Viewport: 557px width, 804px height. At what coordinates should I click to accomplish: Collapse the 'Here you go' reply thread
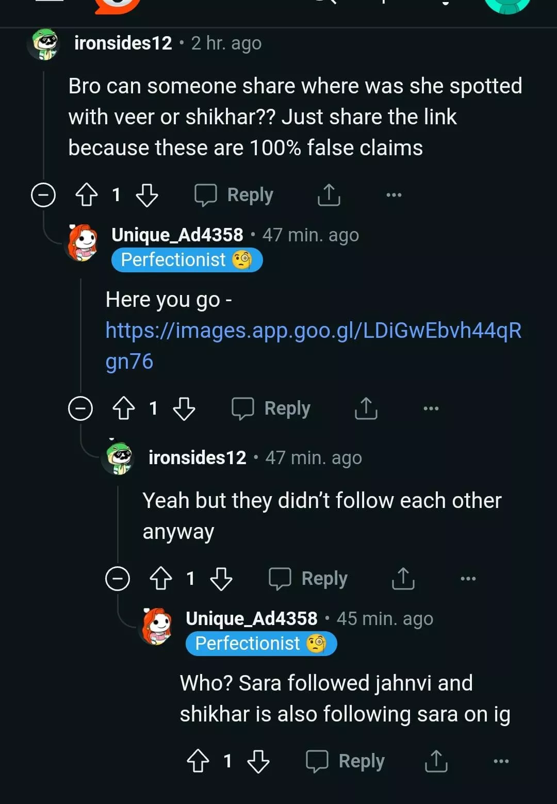tap(80, 408)
